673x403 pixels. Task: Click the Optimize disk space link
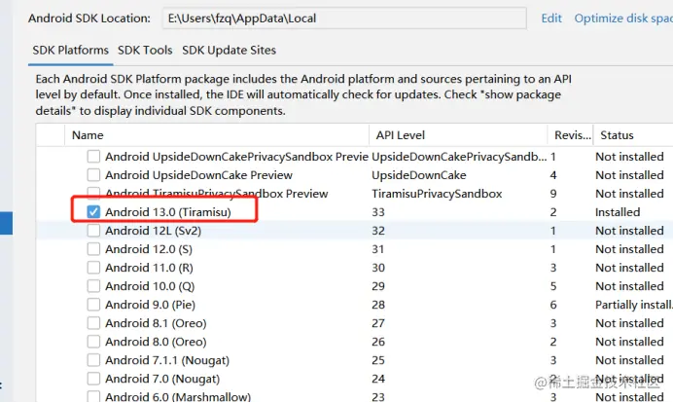coord(622,18)
